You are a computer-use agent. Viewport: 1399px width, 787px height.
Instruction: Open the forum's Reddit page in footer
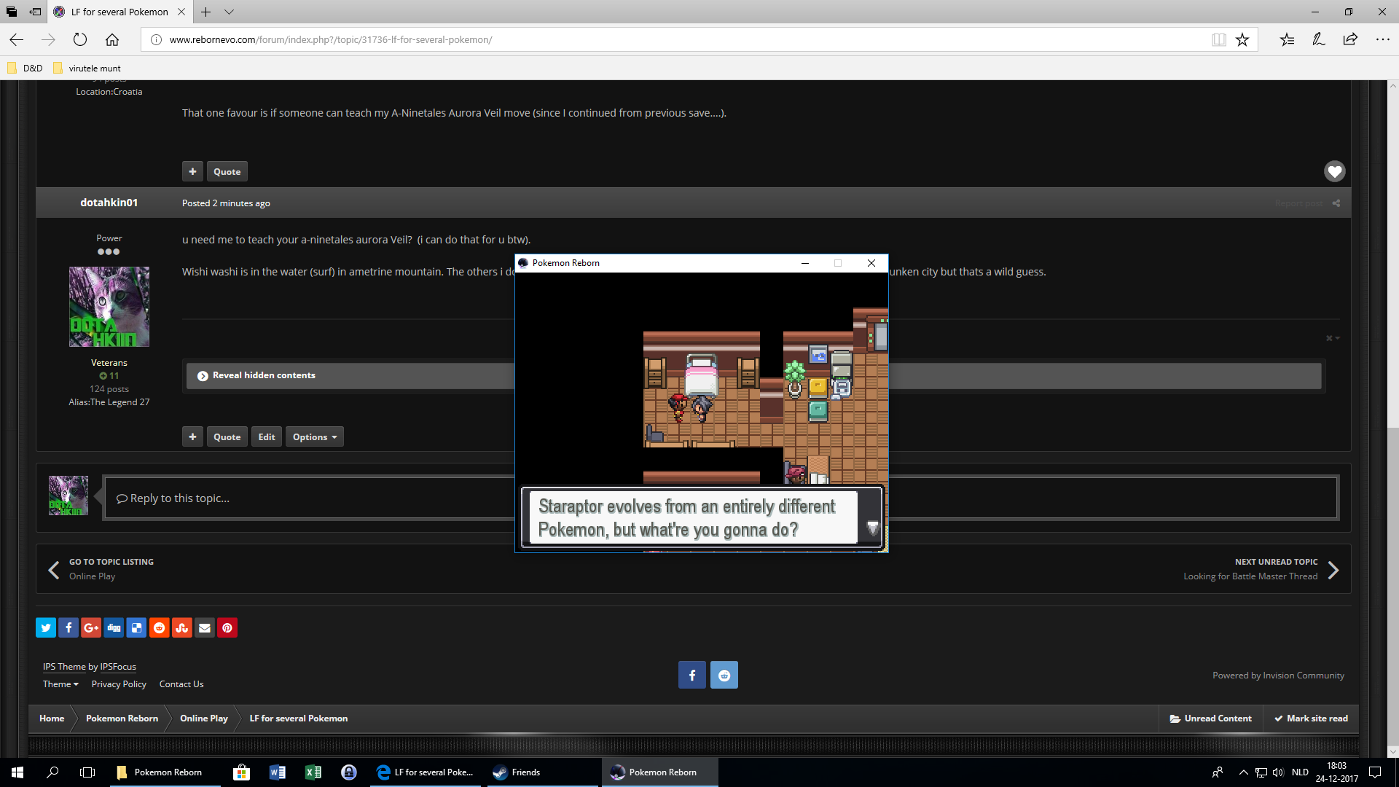[x=724, y=675]
